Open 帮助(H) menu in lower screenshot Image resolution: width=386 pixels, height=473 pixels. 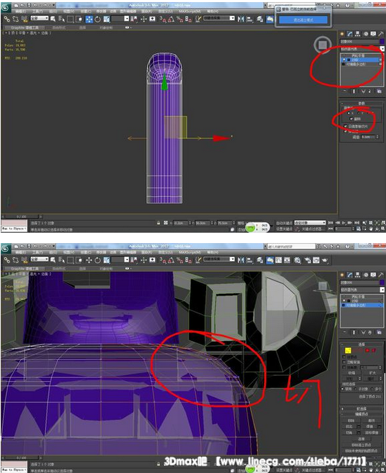[212, 252]
